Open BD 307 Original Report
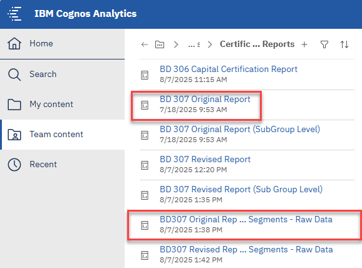Screen dimensions: 362x268 click(x=205, y=100)
